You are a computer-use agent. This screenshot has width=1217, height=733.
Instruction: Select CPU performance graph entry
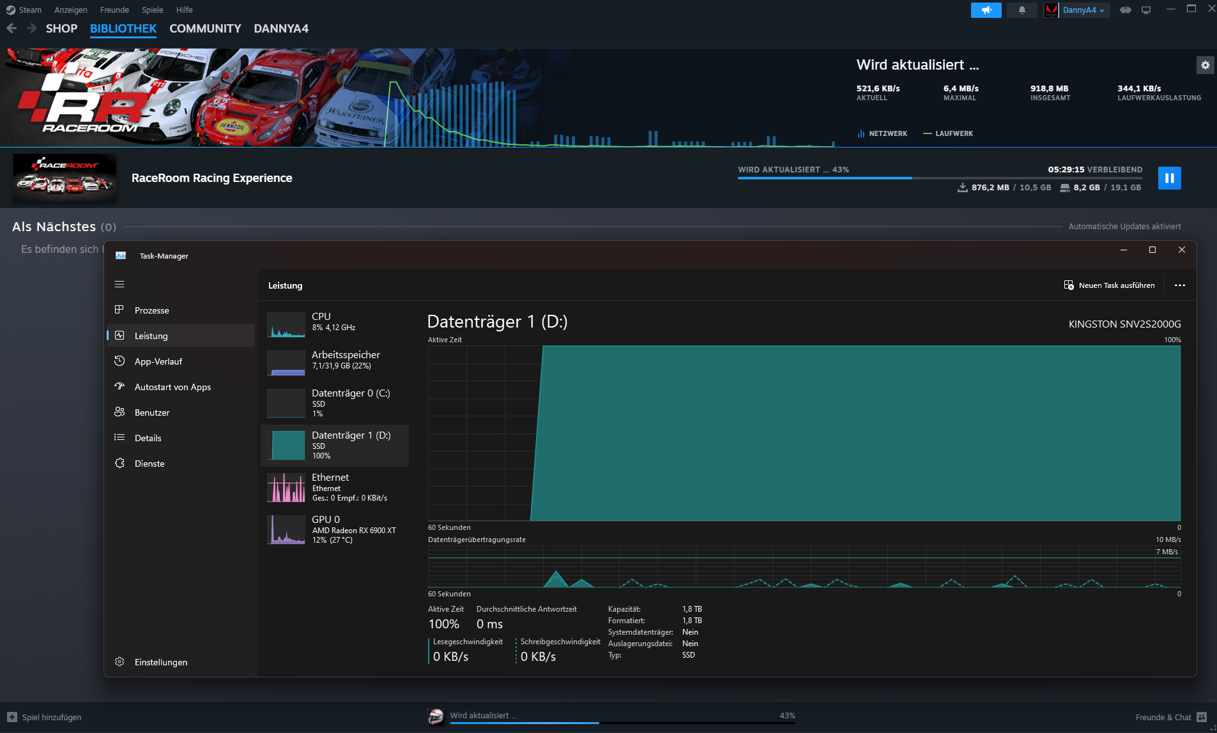pos(335,324)
